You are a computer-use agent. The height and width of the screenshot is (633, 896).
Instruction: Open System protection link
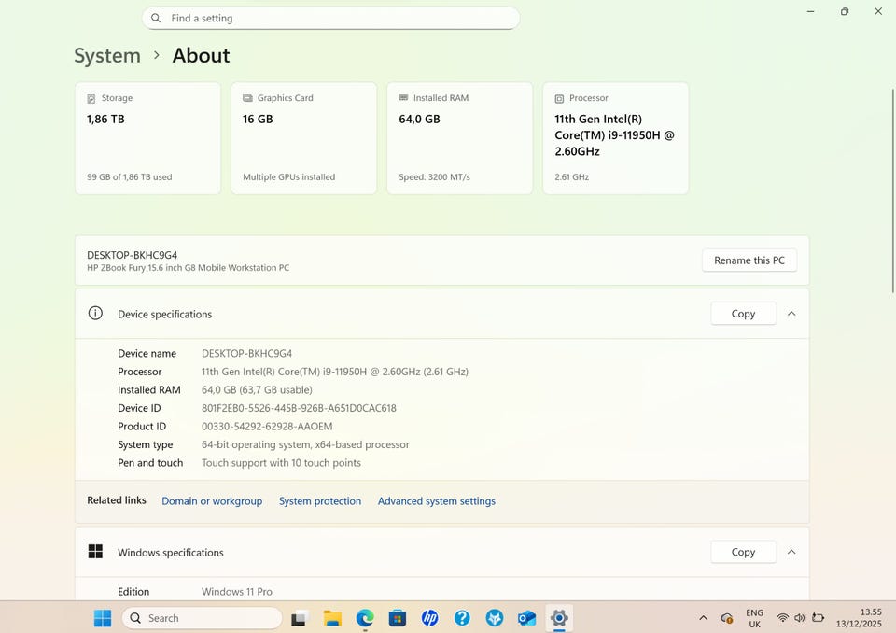coord(320,501)
